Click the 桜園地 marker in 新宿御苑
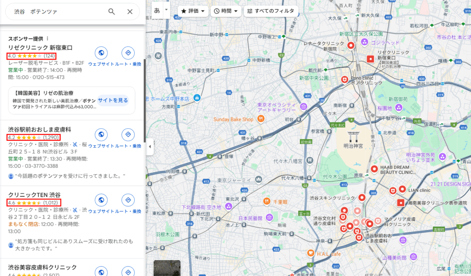Viewport: 471px width, 276px height. click(x=399, y=107)
